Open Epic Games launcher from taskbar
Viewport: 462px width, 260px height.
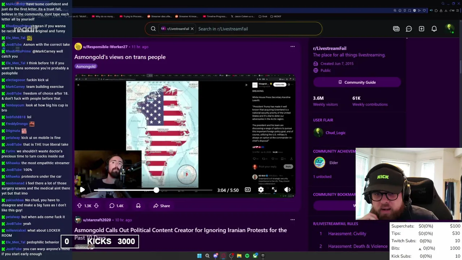263,256
